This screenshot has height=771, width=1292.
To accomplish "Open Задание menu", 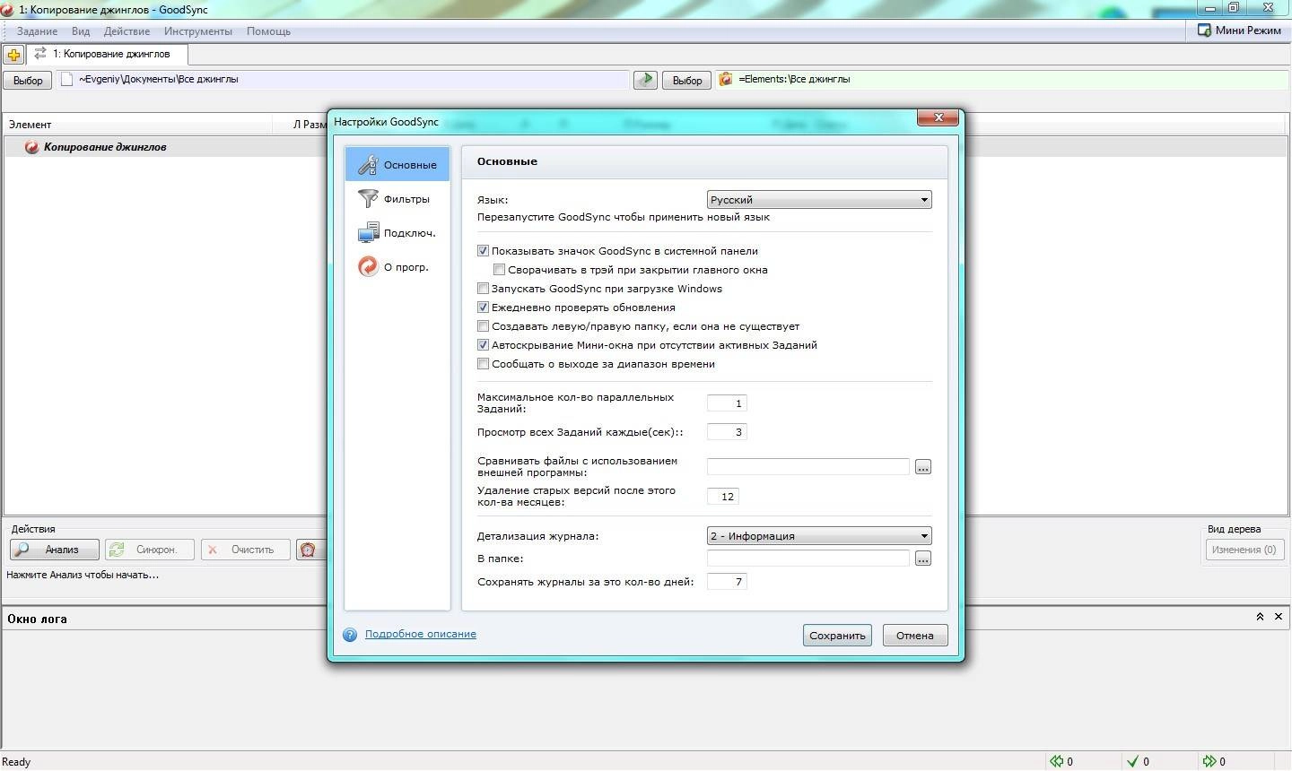I will 38,31.
